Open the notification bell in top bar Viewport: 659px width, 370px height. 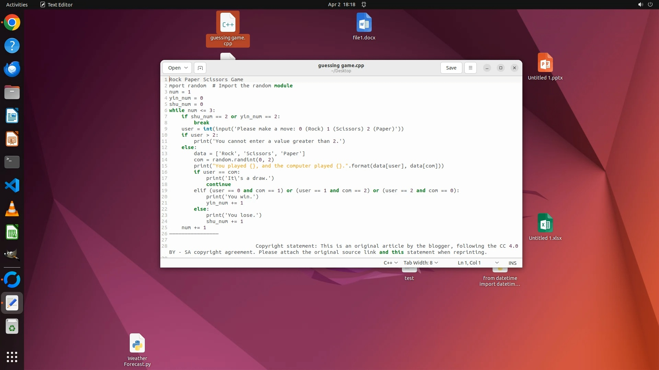pos(364,4)
